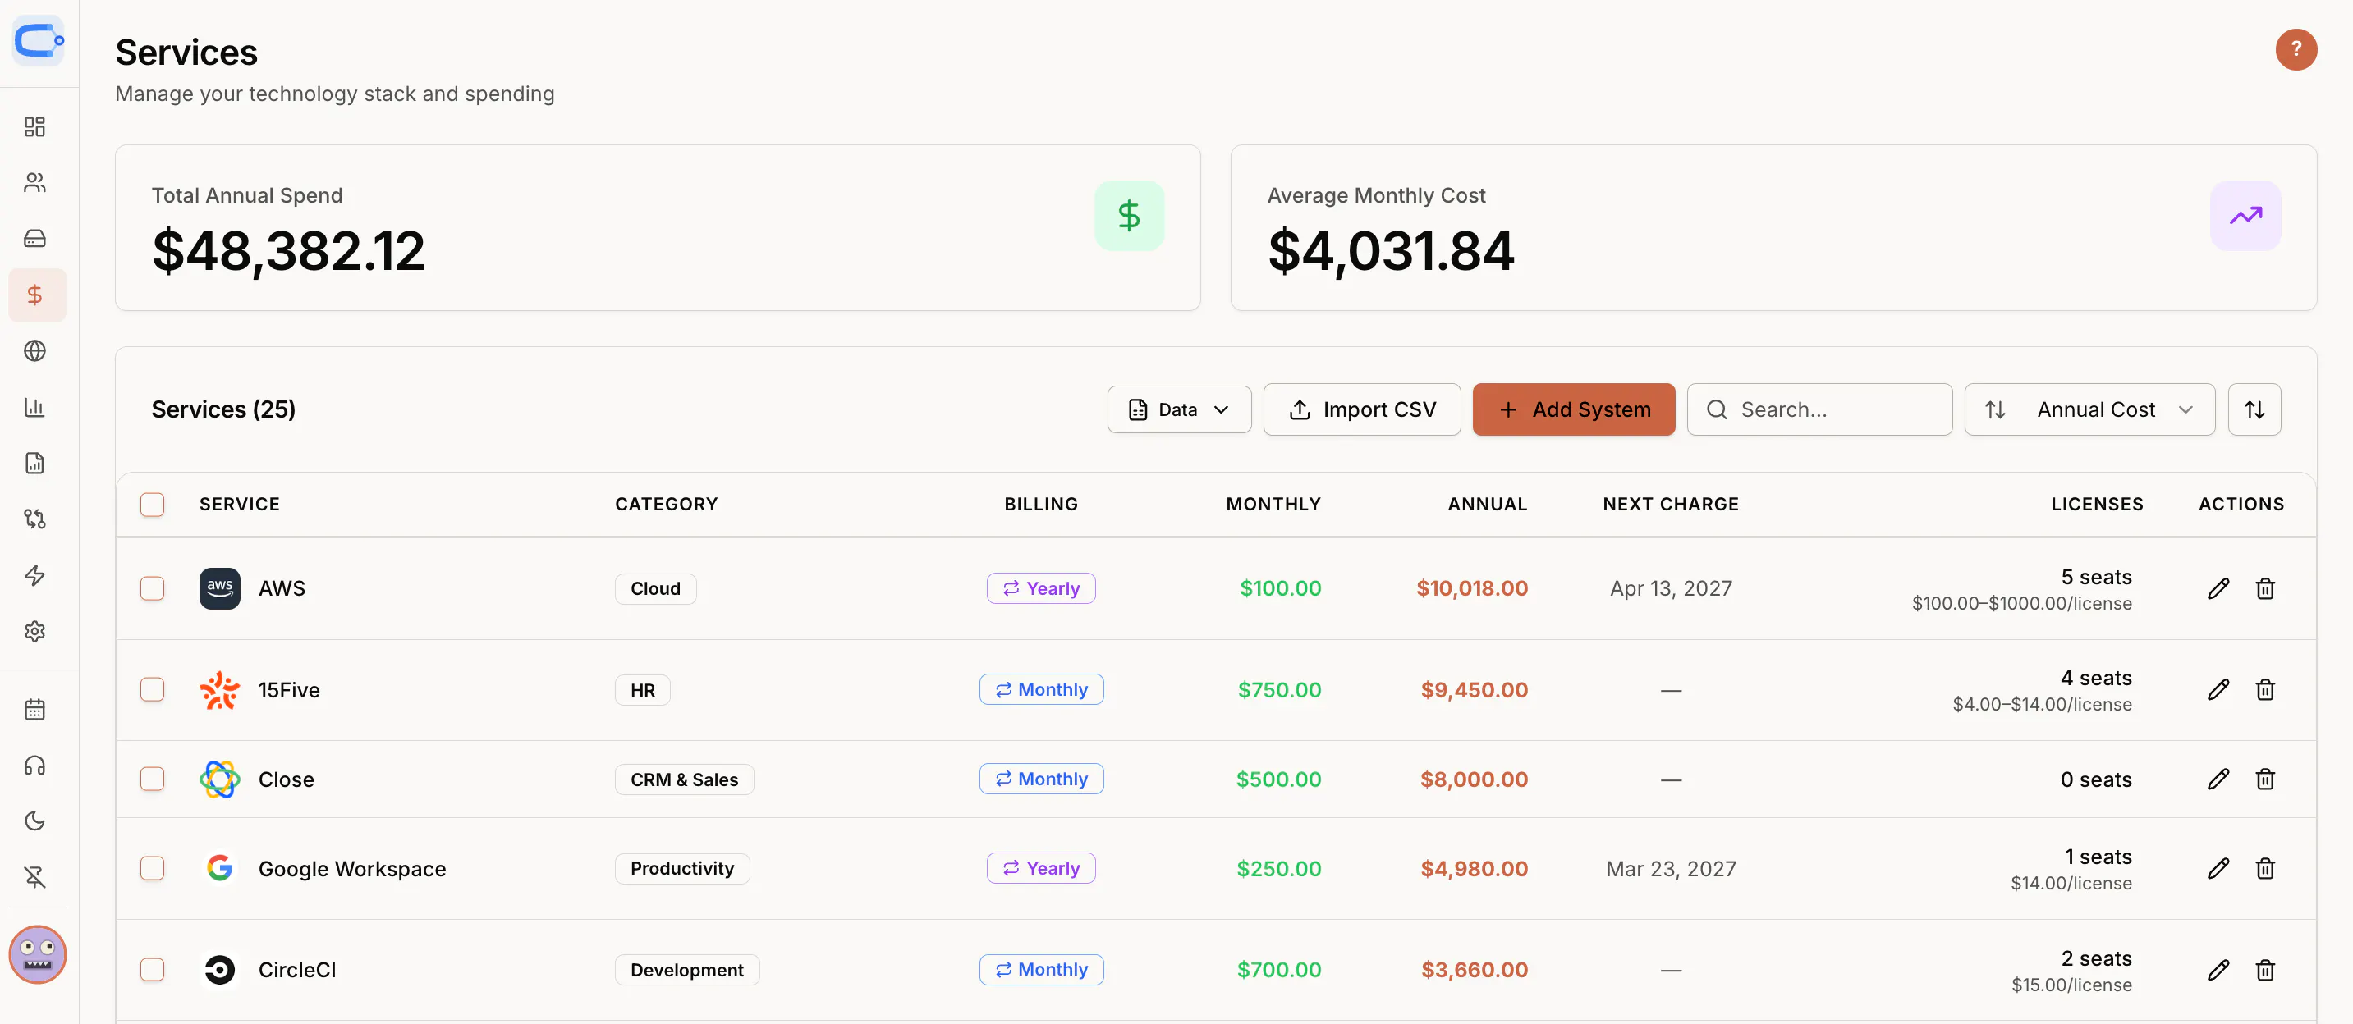This screenshot has width=2353, height=1024.
Task: Open the hard drive icon in sidebar
Action: coord(34,239)
